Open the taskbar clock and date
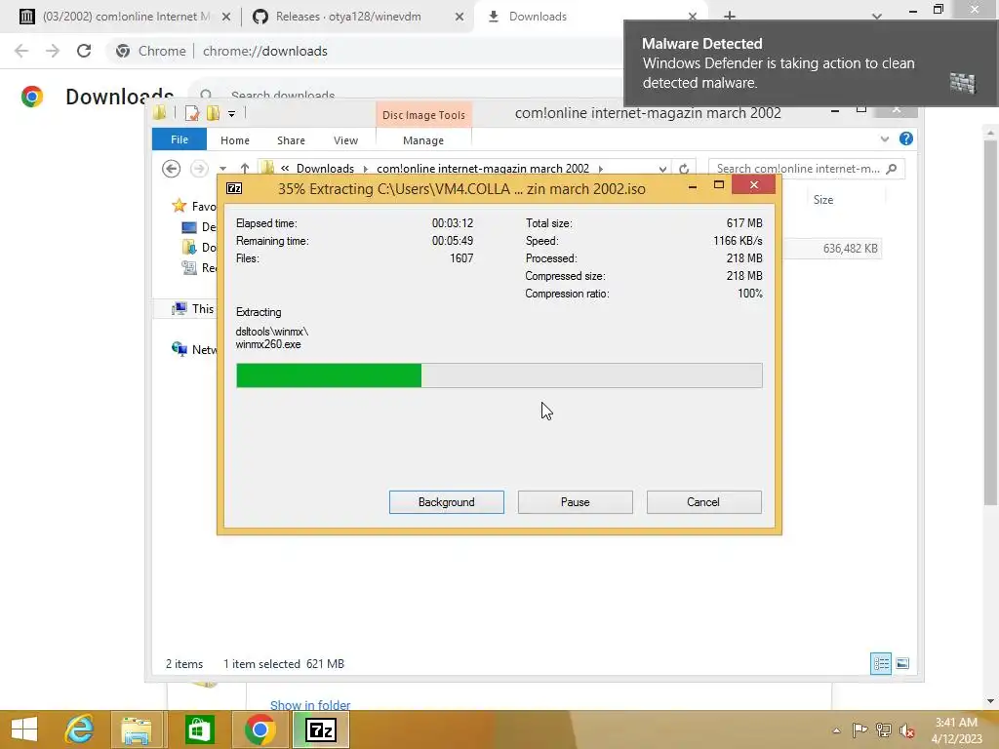The width and height of the screenshot is (999, 749). 956,729
